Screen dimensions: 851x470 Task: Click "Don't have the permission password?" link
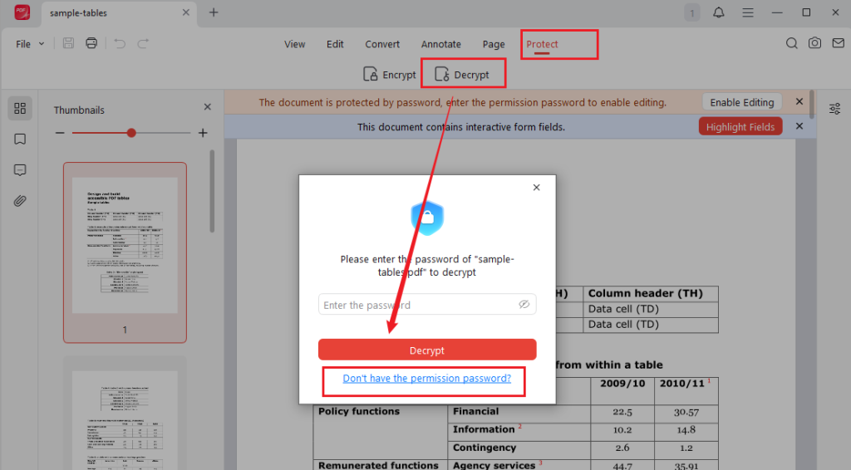[426, 378]
